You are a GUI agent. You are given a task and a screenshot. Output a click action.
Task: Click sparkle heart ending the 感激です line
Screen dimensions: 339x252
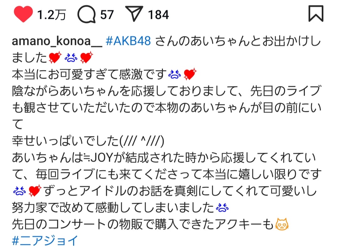(190, 74)
